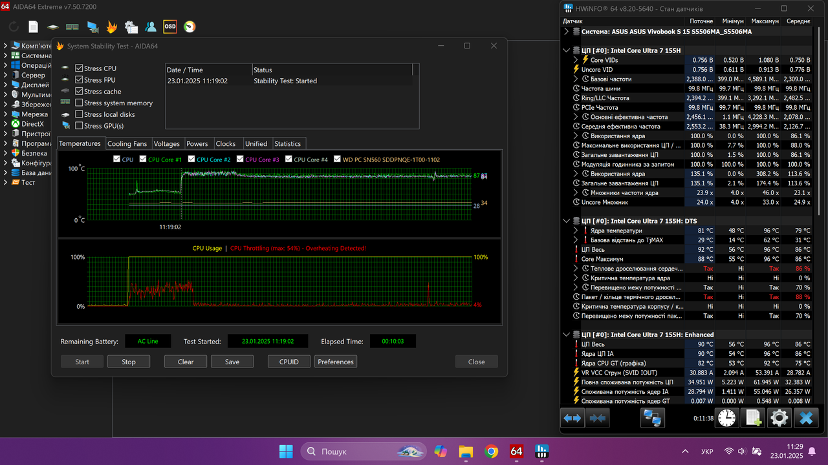Uncheck the Stress FPU checkbox
Viewport: 828px width, 465px height.
[x=79, y=80]
